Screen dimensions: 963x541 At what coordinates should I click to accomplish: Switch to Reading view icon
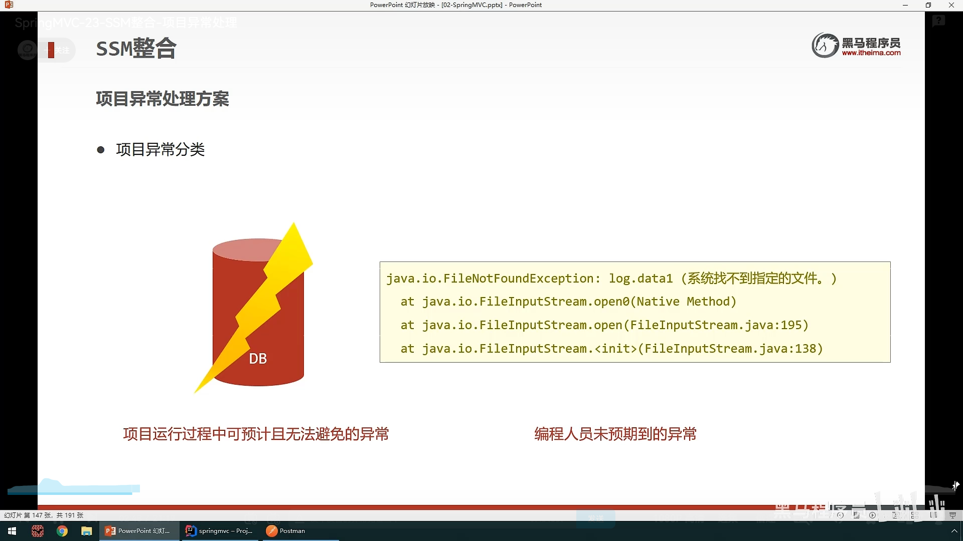(933, 515)
